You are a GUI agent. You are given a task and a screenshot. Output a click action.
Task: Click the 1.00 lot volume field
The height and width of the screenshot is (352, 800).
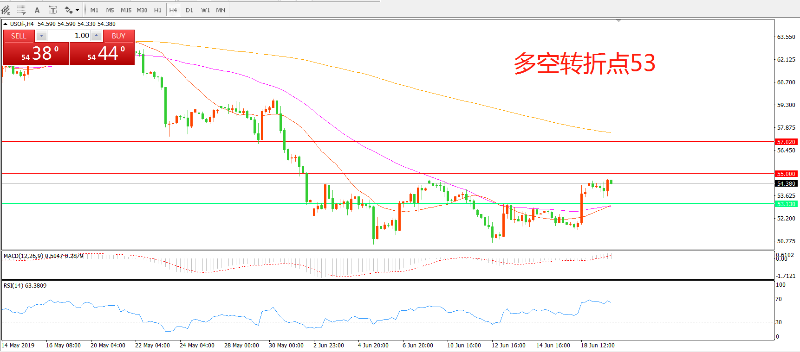click(x=69, y=36)
